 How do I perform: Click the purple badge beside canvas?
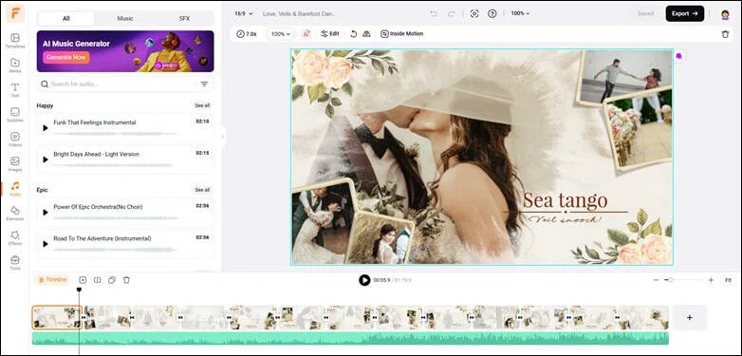tap(679, 56)
